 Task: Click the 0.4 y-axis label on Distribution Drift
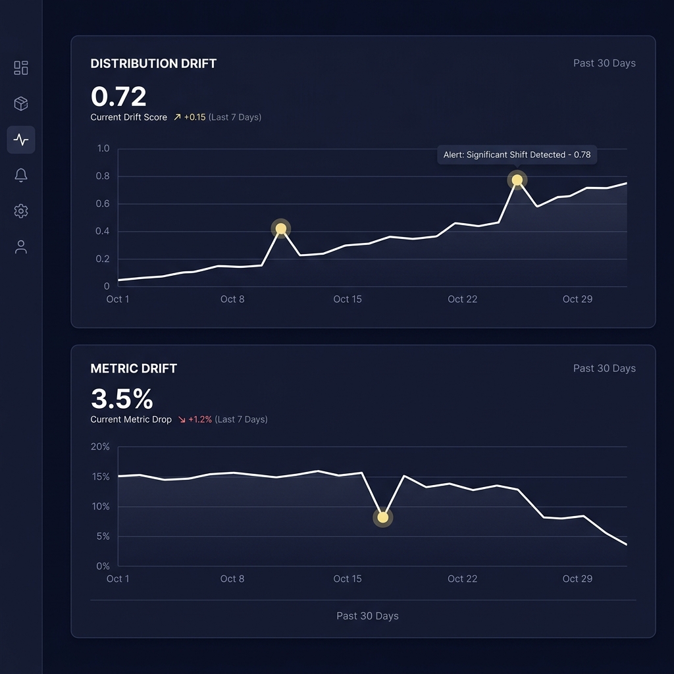(103, 231)
